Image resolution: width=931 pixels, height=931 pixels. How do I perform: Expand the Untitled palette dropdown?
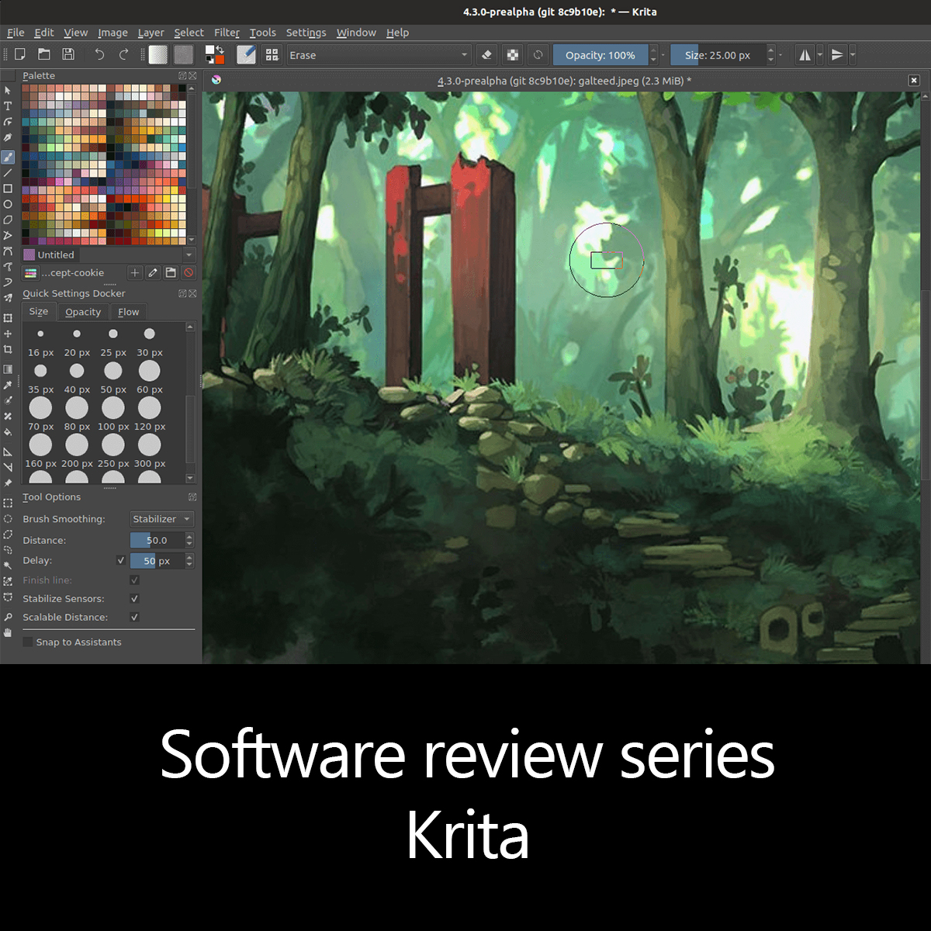tap(190, 254)
